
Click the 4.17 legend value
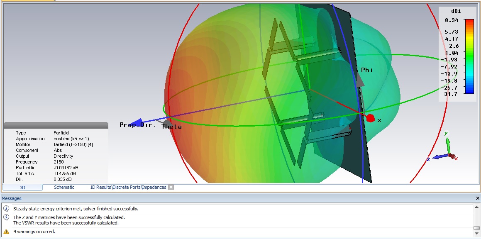[452, 39]
